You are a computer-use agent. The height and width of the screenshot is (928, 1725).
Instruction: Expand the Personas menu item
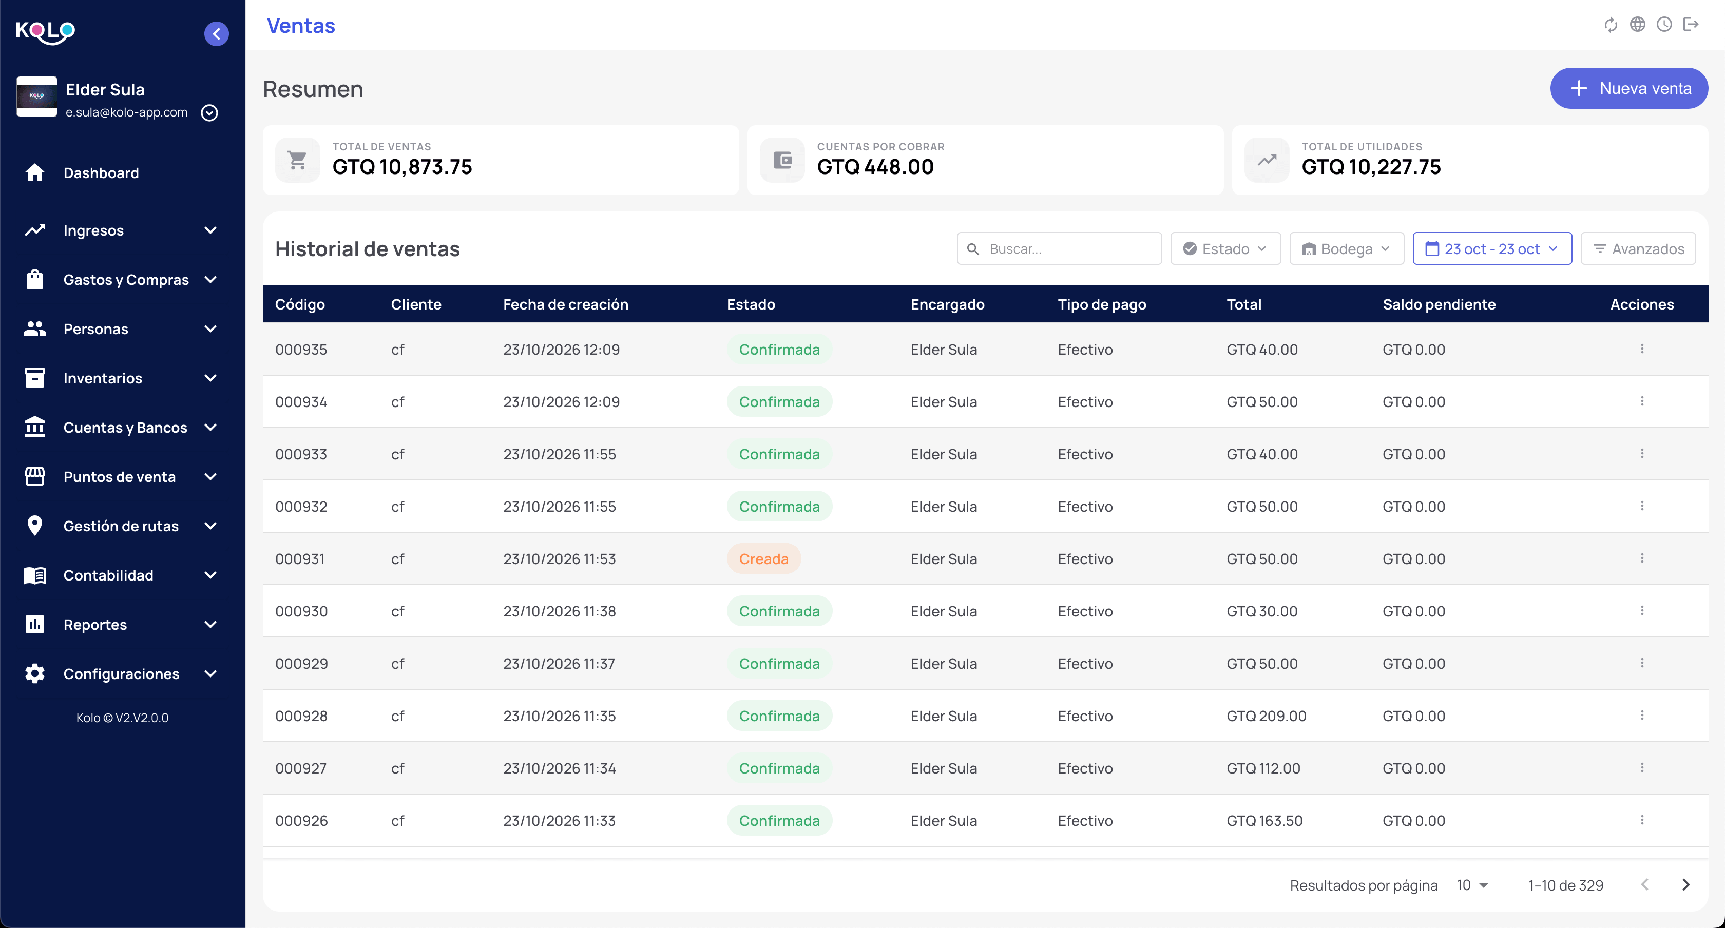click(x=122, y=328)
